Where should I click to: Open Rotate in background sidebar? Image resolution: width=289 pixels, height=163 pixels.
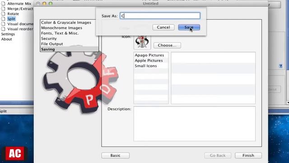13,14
